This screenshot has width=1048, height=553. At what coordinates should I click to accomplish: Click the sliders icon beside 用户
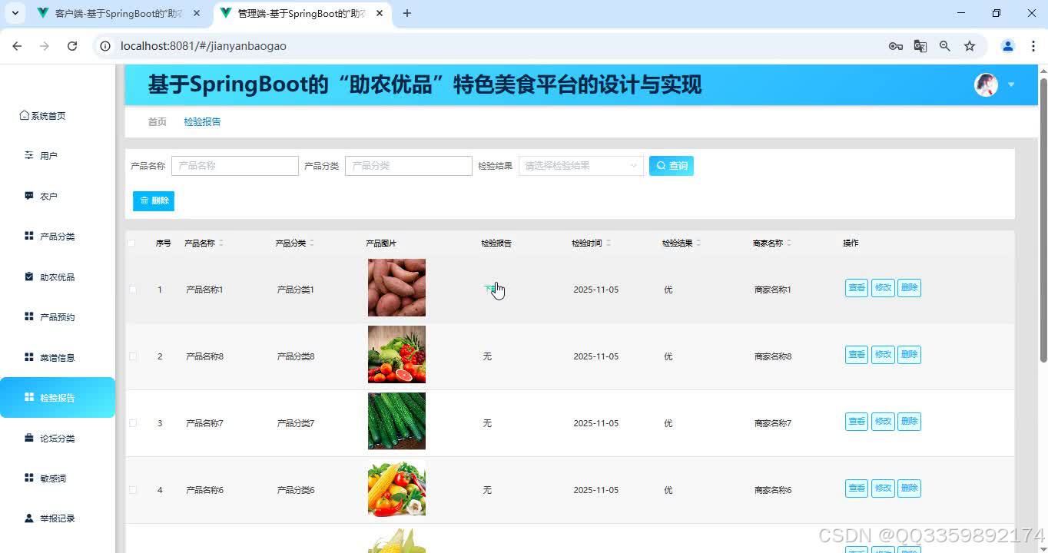click(x=29, y=155)
